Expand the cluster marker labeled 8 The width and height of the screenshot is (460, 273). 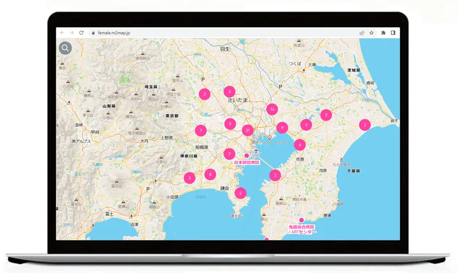210,175
